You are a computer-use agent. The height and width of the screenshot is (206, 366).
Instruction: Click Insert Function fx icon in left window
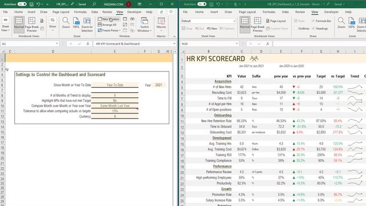tap(87, 43)
